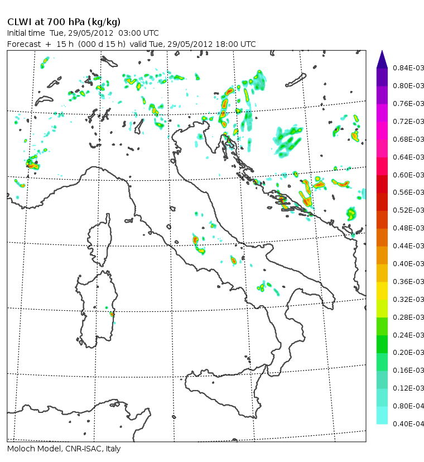Click the 0.84E-03 legend label
Image resolution: width=424 pixels, height=462 pixels.
click(408, 68)
